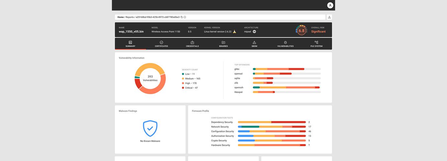Select the Medium – 165 severity legend entry
The width and height of the screenshot is (447, 161).
[191, 79]
